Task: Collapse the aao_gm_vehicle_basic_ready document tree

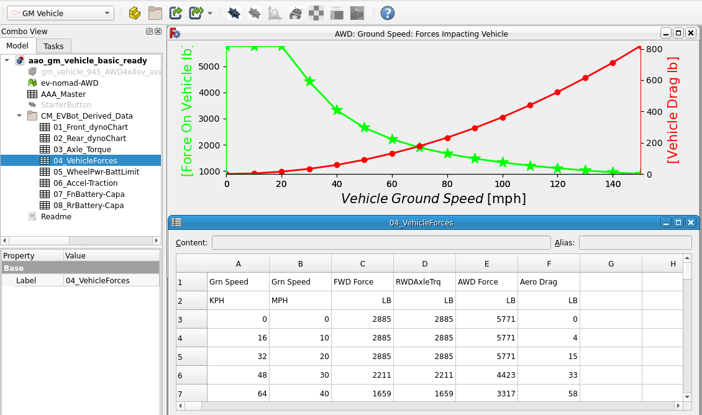Action: 7,60
